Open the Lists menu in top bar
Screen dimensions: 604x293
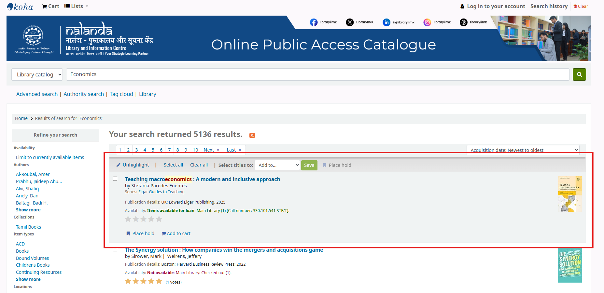point(77,6)
